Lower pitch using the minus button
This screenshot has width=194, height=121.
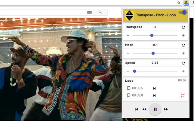click(128, 53)
